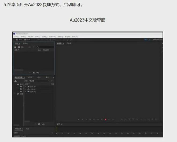Click the search field in Files panel
This screenshot has width=177, height=142.
45,47
